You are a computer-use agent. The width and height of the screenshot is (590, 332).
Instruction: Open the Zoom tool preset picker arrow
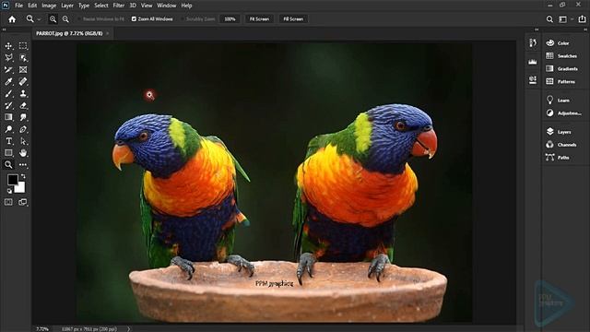coord(39,18)
